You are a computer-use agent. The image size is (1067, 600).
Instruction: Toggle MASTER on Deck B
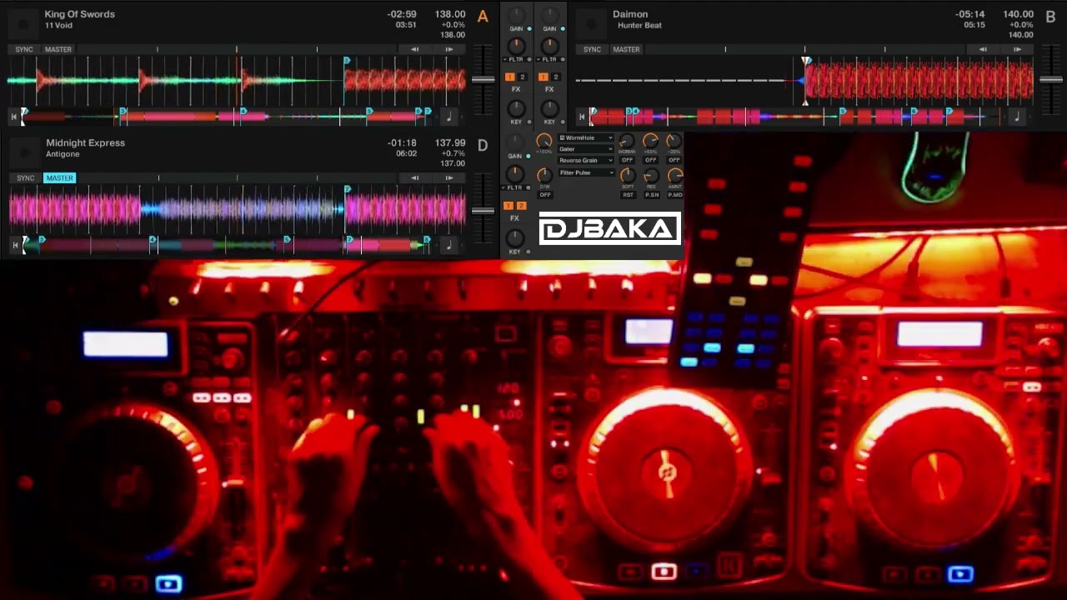(626, 49)
